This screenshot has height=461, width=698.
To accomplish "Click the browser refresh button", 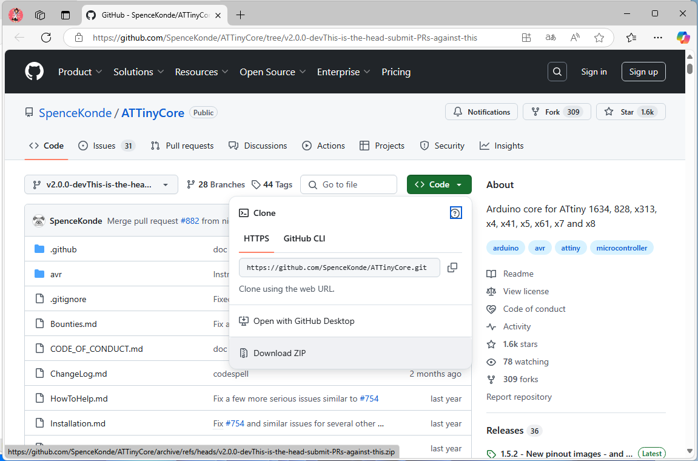I will (46, 38).
